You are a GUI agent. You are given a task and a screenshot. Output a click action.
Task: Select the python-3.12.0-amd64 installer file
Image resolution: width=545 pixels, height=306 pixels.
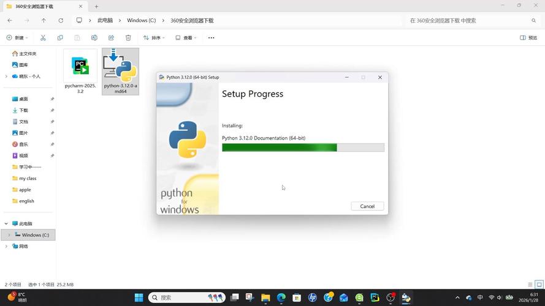[120, 71]
